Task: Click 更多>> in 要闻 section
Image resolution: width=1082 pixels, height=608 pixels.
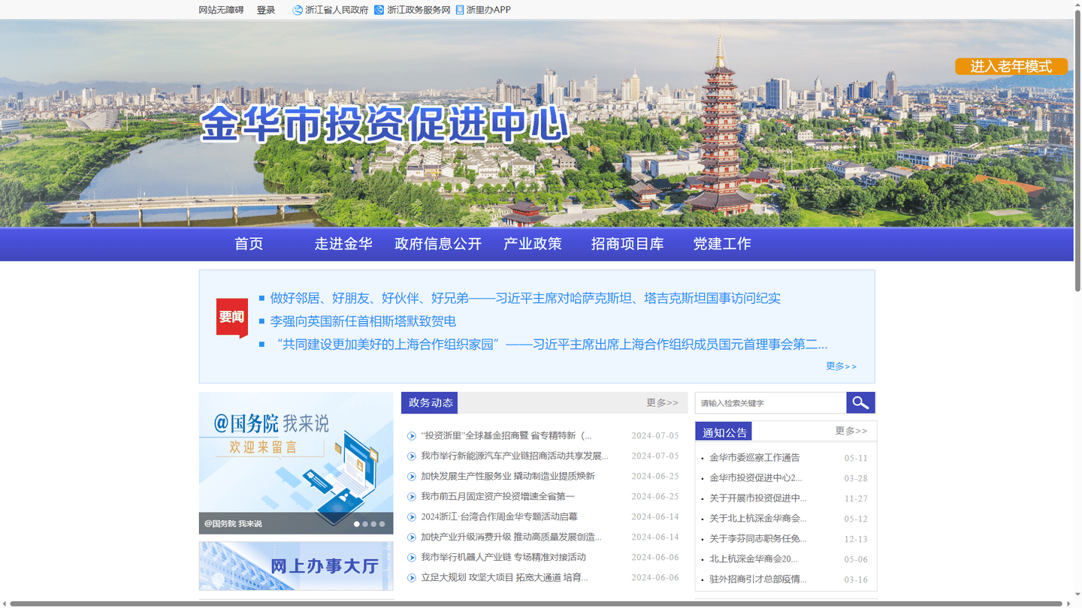Action: tap(841, 366)
